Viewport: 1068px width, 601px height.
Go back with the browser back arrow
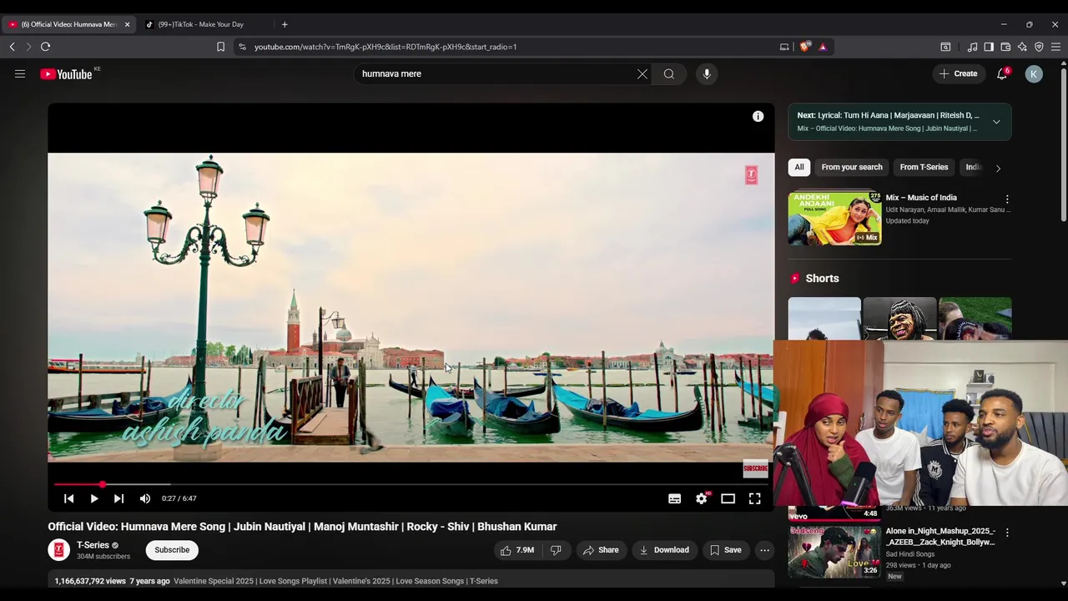pos(12,47)
